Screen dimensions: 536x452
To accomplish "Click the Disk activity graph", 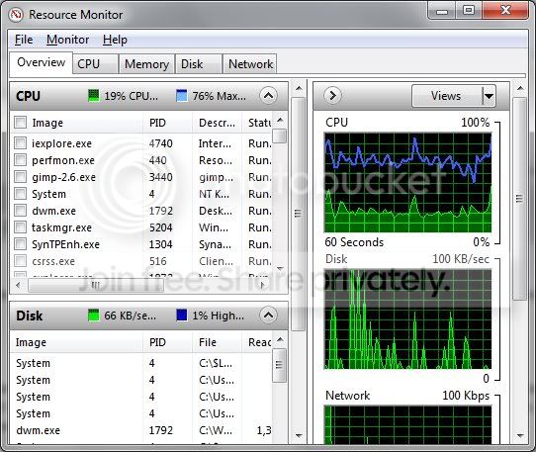I will click(x=407, y=319).
